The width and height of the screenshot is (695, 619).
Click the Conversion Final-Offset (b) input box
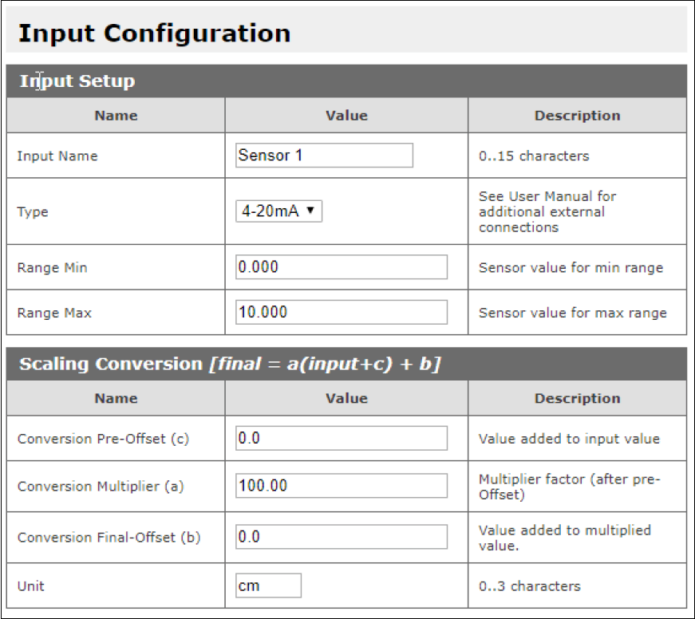pyautogui.click(x=342, y=537)
